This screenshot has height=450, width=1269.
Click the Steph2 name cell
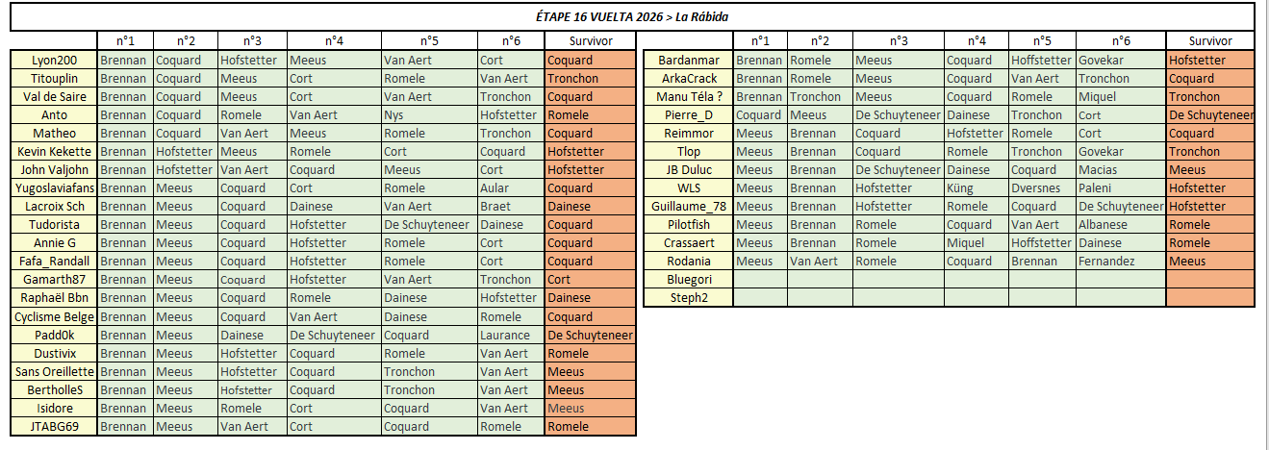(x=688, y=298)
